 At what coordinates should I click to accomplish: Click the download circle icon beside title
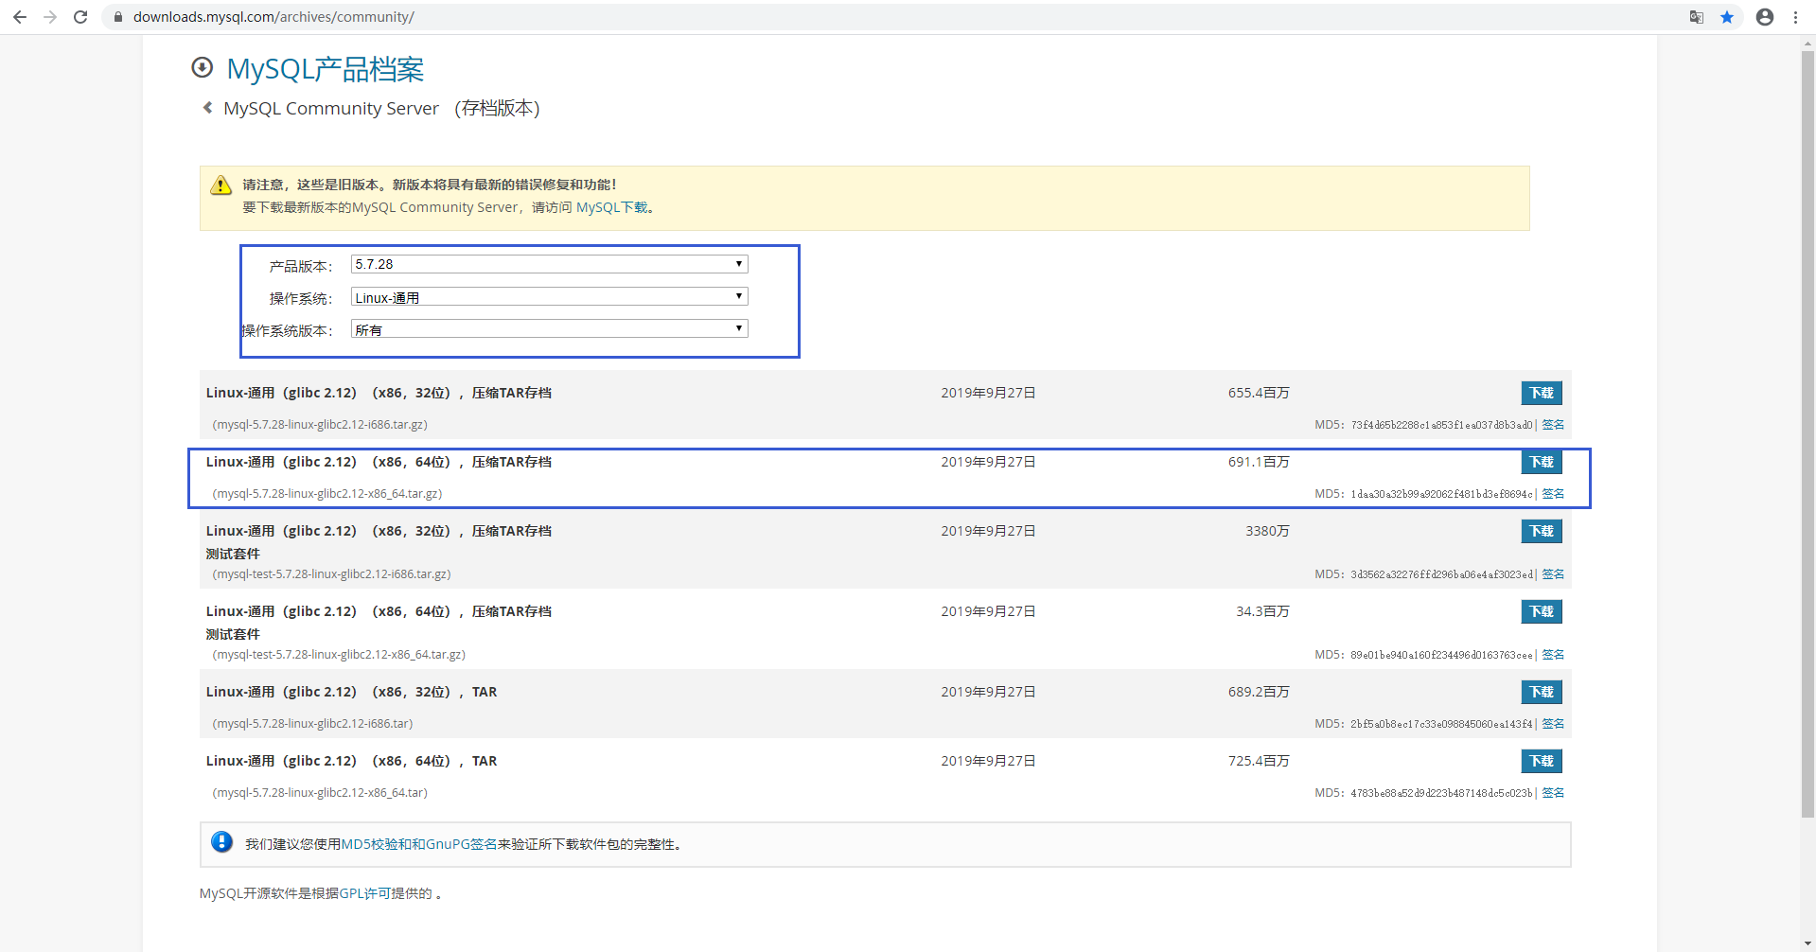(202, 67)
